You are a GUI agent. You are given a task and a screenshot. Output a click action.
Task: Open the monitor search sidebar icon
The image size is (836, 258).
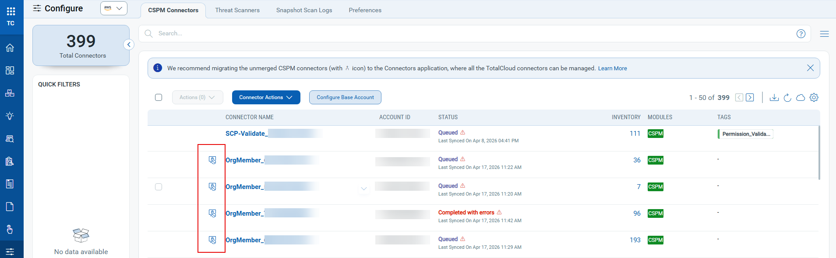click(x=10, y=138)
